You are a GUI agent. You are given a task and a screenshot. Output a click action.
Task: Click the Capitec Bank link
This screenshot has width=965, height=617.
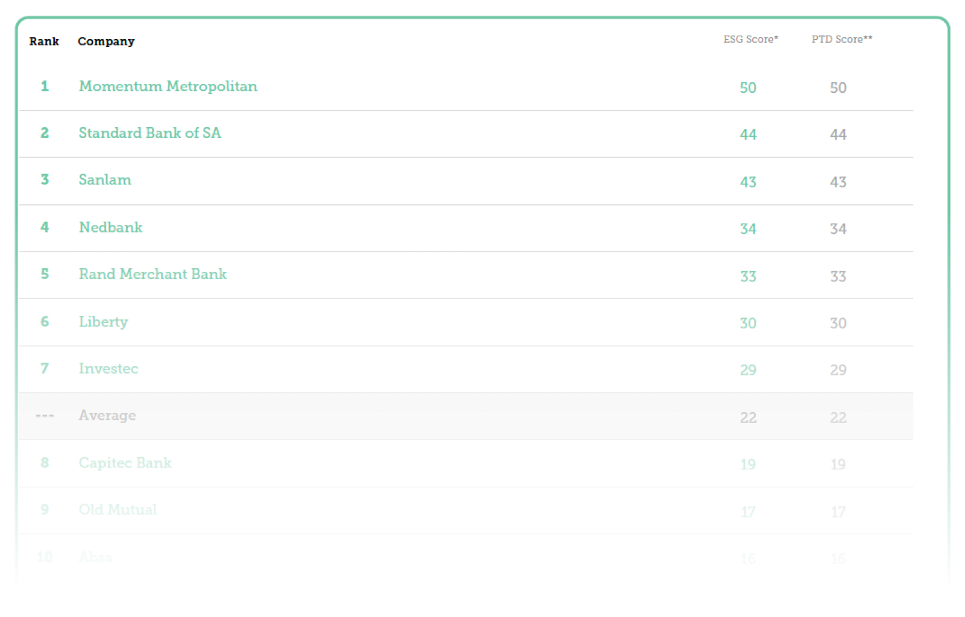[x=125, y=463]
